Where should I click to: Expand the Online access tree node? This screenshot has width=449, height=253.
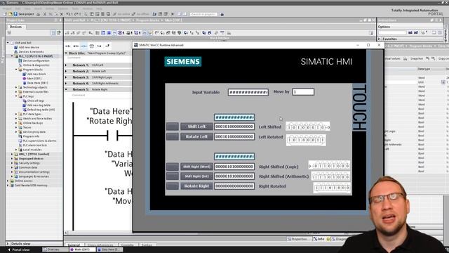[x=8, y=181]
